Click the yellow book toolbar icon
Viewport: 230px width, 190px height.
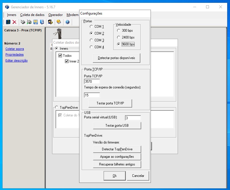click(59, 22)
